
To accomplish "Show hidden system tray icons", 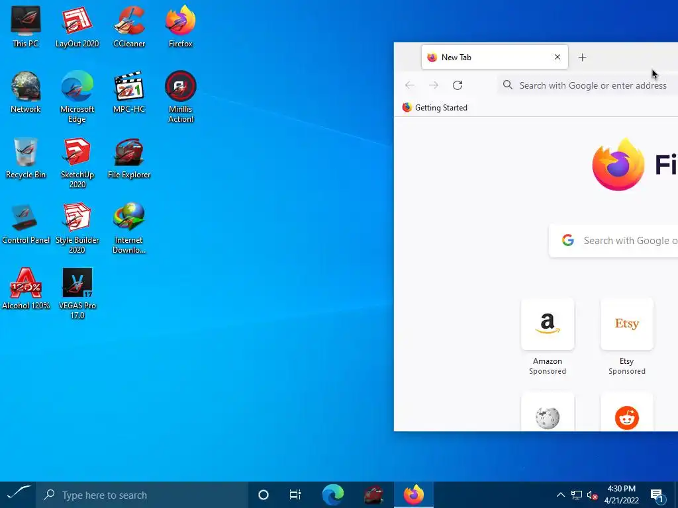I will click(x=560, y=495).
